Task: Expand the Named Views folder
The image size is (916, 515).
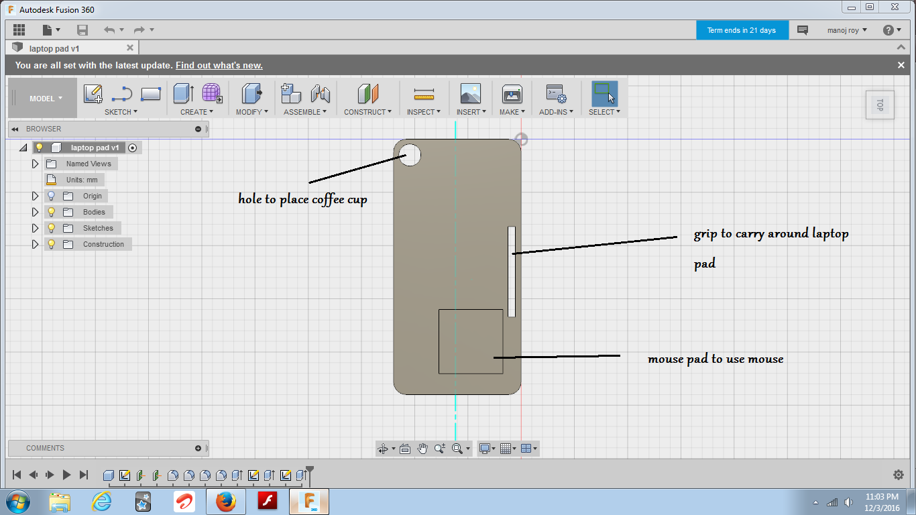Action: 35,163
